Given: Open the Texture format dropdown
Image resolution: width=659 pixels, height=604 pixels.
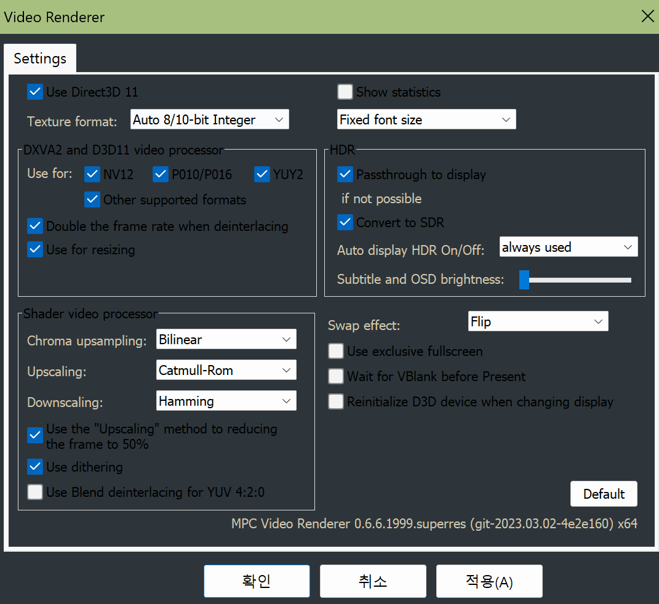Looking at the screenshot, I should (209, 120).
